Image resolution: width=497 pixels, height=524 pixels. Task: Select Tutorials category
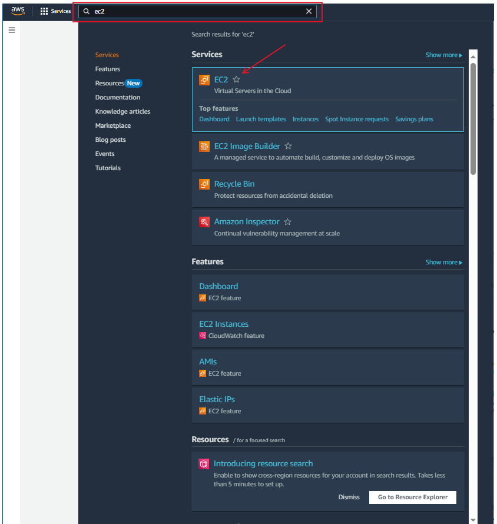(108, 168)
